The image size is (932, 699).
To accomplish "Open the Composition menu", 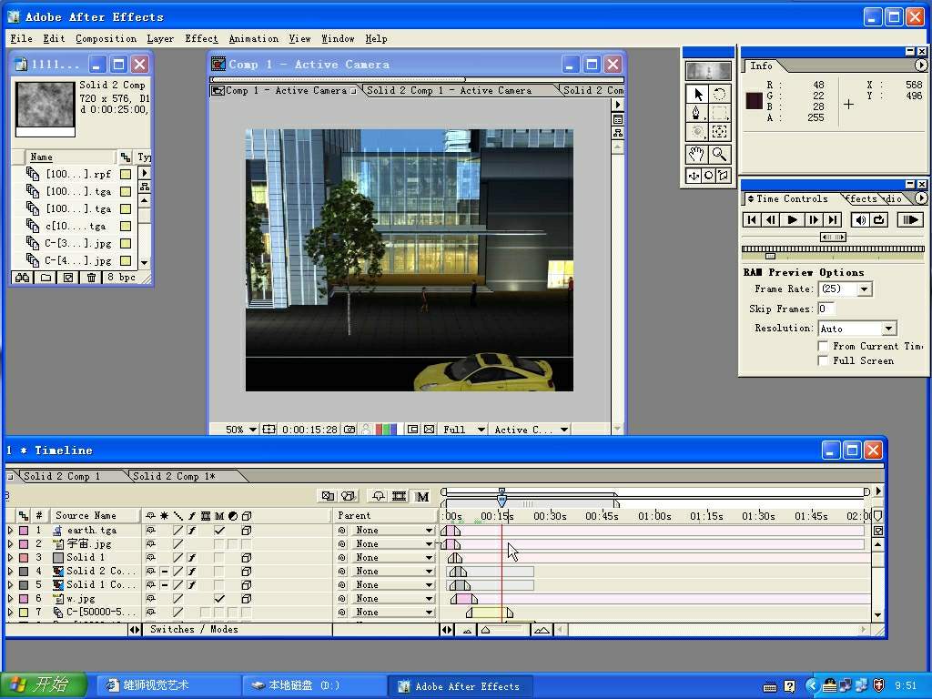I will (x=106, y=38).
